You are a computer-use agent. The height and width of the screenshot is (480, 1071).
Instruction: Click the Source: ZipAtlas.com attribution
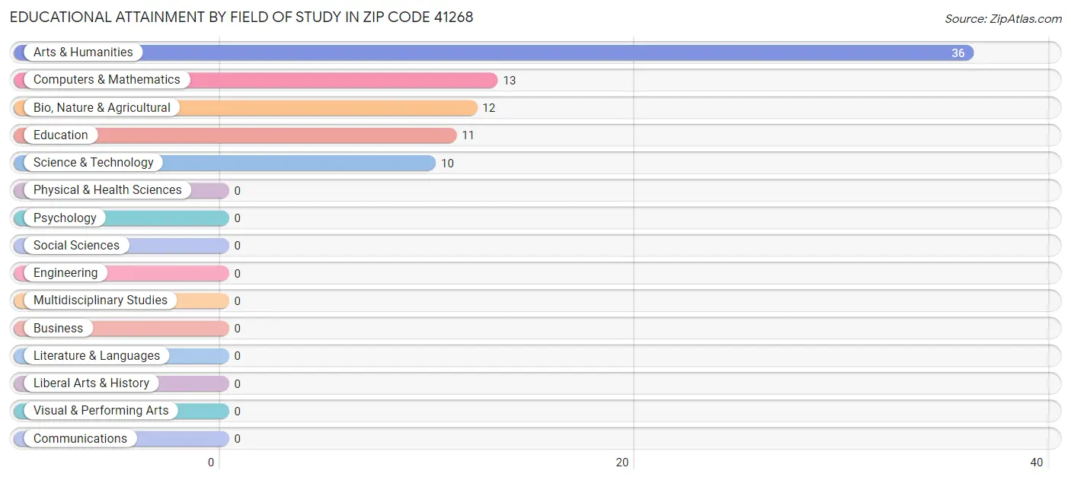point(1003,19)
